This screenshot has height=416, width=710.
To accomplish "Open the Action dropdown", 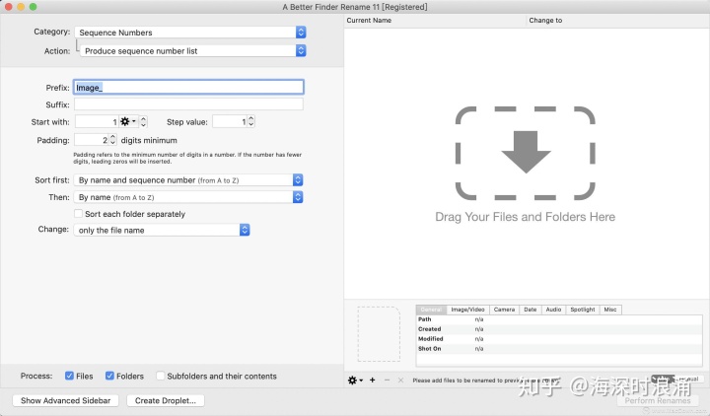I will point(193,50).
